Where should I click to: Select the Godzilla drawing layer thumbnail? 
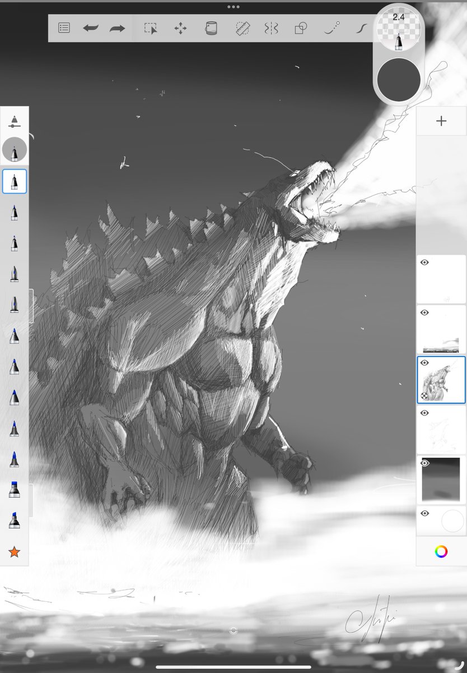(441, 380)
